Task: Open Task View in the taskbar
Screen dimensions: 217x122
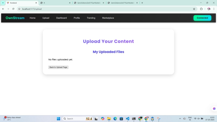Action: 96,119
